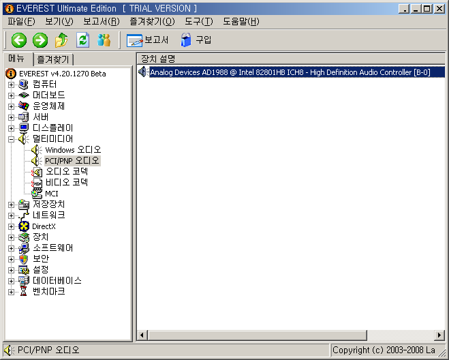The width and height of the screenshot is (449, 360).
Task: Click the 컴퓨터 computer icon
Action: pyautogui.click(x=23, y=85)
